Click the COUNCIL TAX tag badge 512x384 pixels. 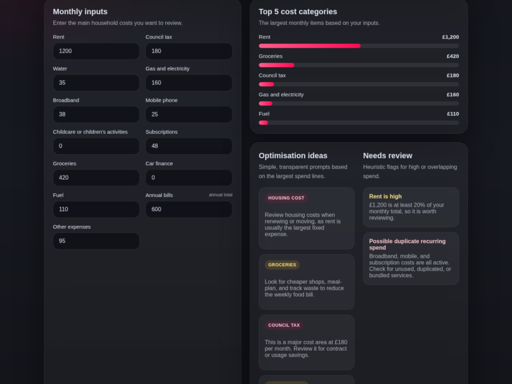click(284, 325)
